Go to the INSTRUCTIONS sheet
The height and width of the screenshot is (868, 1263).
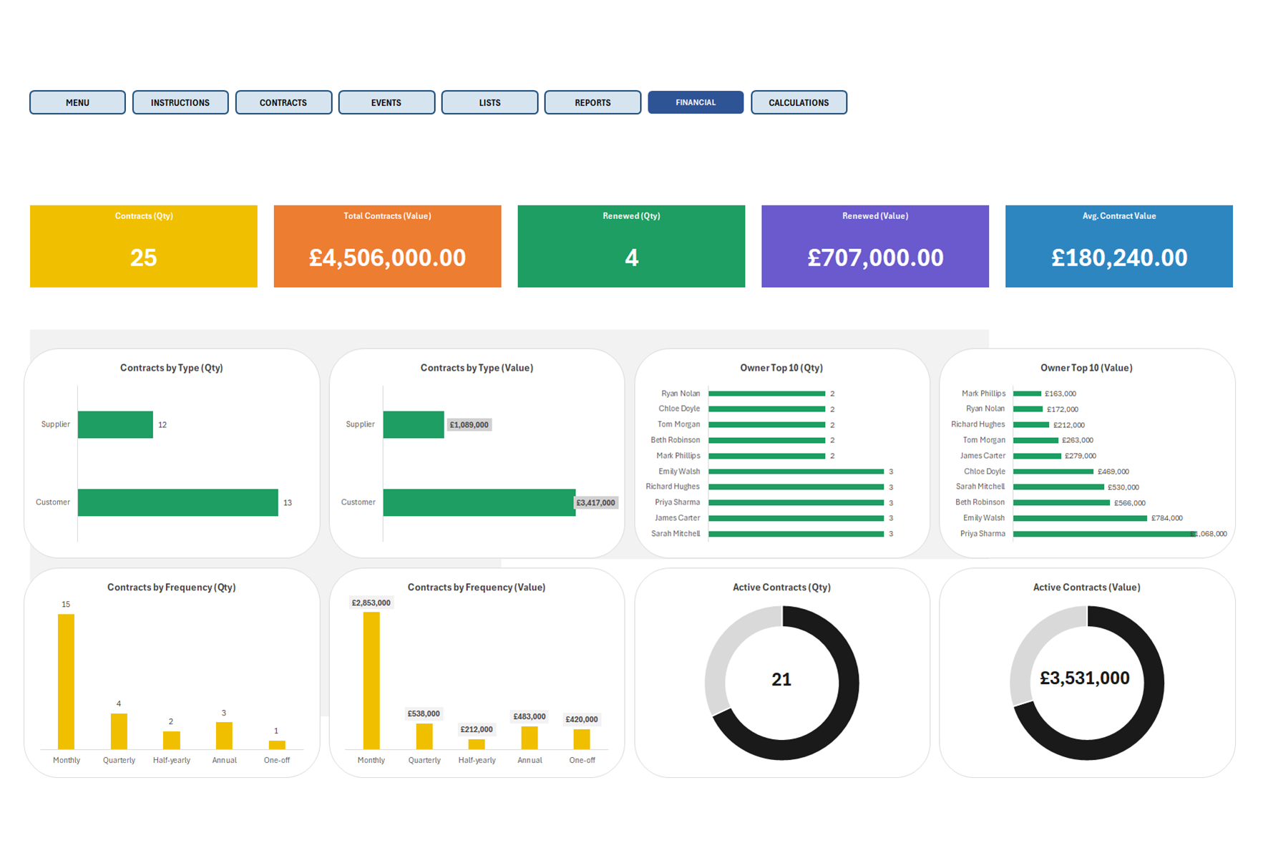(x=180, y=102)
